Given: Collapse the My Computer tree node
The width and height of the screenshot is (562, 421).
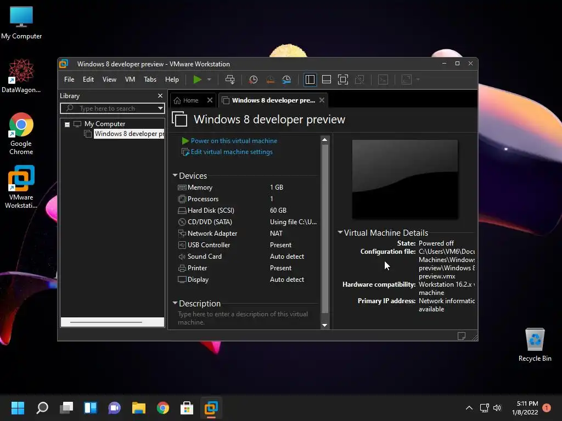Looking at the screenshot, I should tap(67, 124).
